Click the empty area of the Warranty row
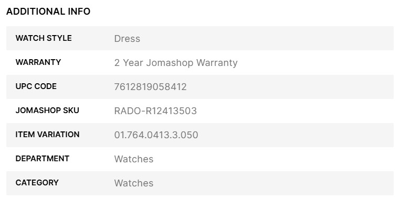400x200 pixels. 315,63
